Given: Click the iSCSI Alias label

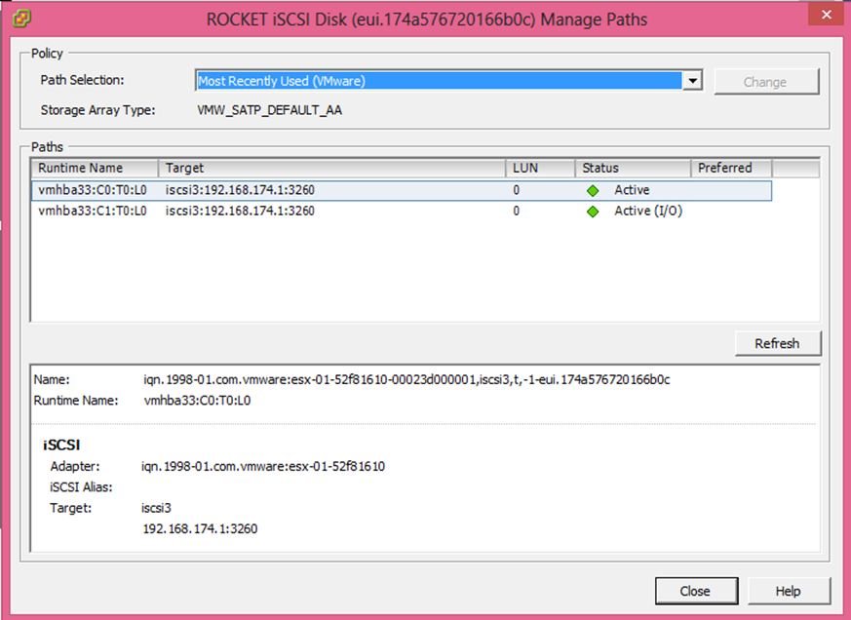Looking at the screenshot, I should 81,487.
